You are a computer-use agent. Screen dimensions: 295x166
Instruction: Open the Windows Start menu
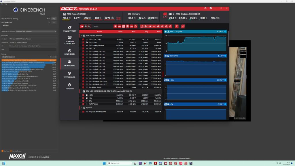pyautogui.click(x=104, y=163)
